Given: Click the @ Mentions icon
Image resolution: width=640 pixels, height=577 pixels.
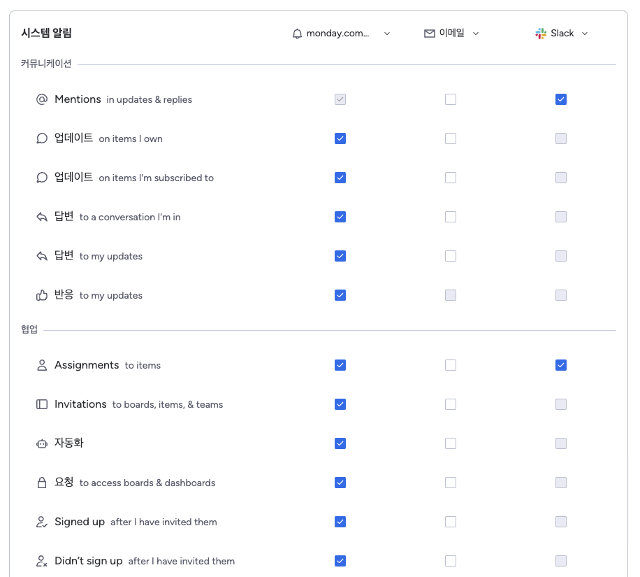Looking at the screenshot, I should click(x=42, y=99).
